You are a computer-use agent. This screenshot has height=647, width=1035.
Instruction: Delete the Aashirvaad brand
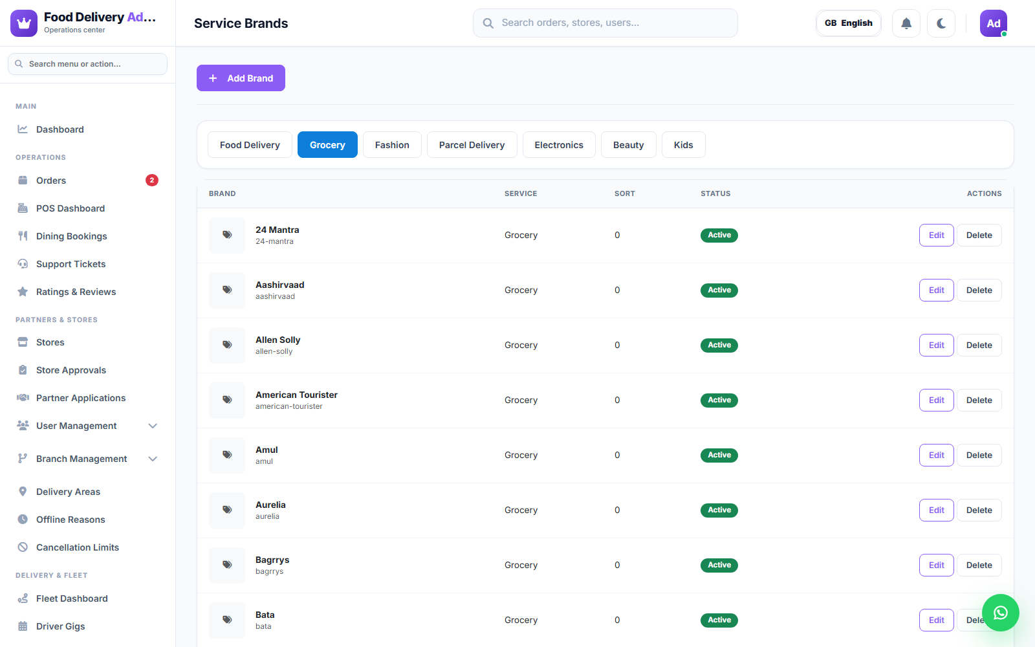point(979,291)
